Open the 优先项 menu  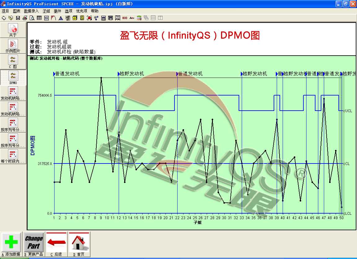point(82,11)
